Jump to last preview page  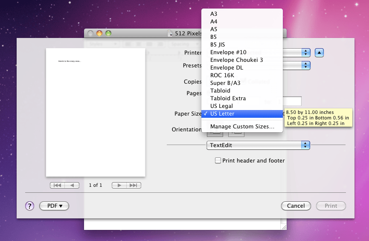click(x=134, y=185)
